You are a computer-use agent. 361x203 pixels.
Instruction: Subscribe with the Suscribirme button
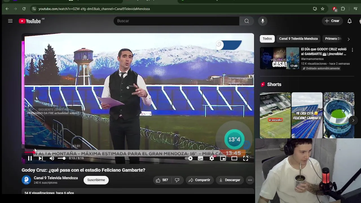click(x=96, y=180)
